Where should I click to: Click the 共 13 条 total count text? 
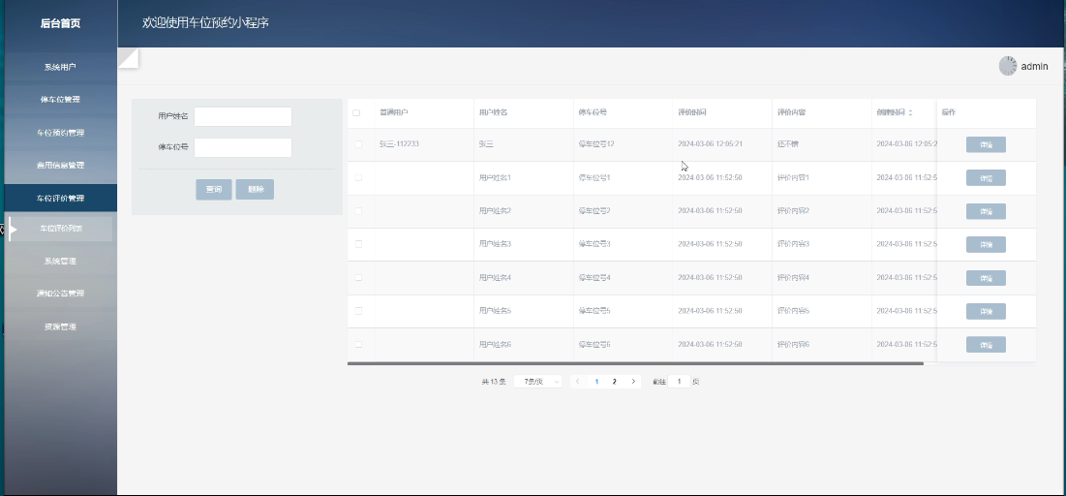tap(494, 382)
